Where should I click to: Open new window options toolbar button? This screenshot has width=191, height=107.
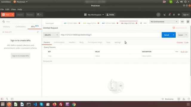pyautogui.click(x=39, y=15)
